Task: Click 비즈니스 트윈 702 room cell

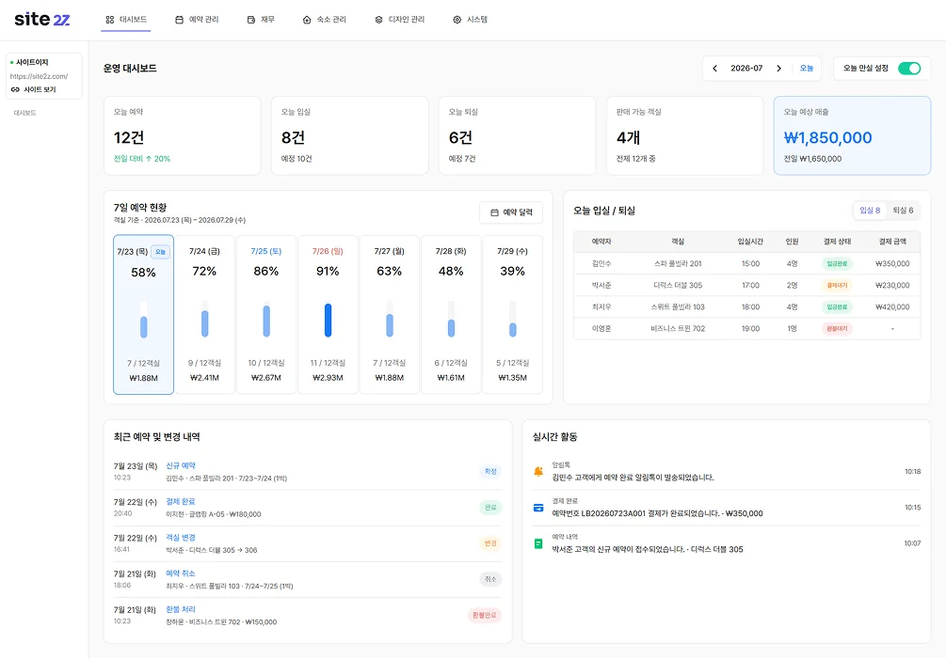Action: pyautogui.click(x=678, y=329)
